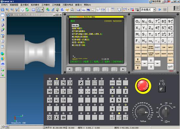Click the zoom in magnifier toolbar icon

point(7,10)
